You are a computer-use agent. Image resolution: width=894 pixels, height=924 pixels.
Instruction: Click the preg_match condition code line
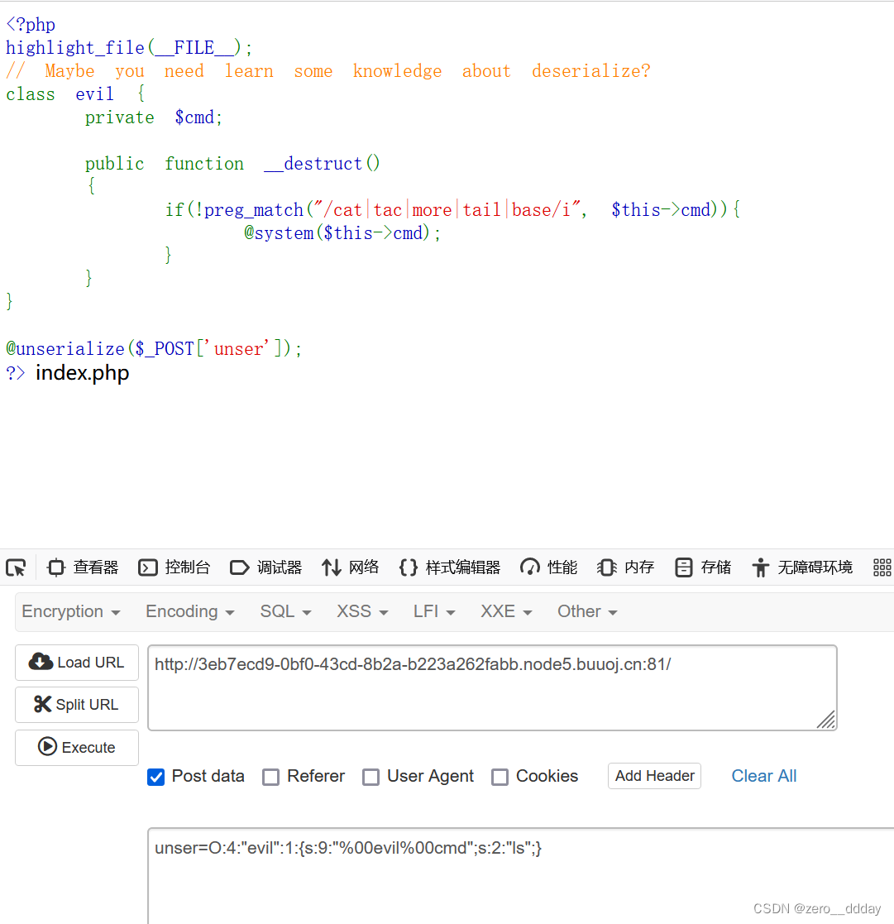pos(452,210)
